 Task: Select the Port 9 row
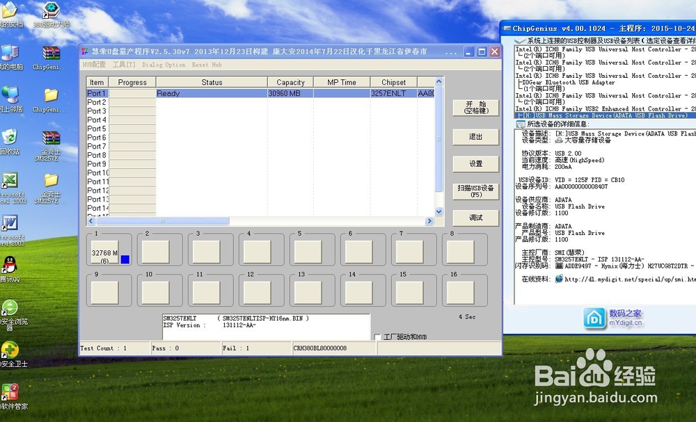click(x=260, y=163)
